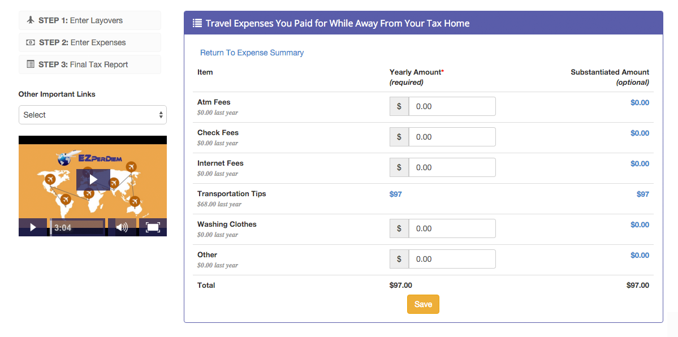This screenshot has width=678, height=337.
Task: Click the report icon beside Step 3
Action: point(31,64)
